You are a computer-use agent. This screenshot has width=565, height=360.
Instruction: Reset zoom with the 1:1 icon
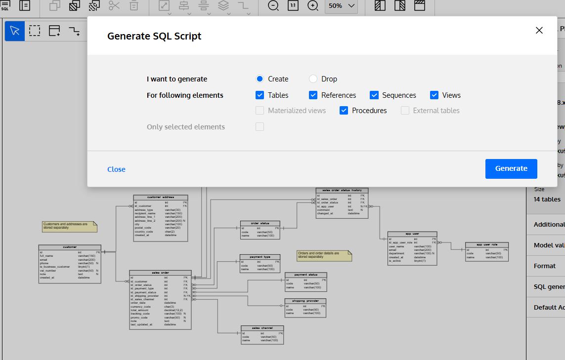click(292, 6)
